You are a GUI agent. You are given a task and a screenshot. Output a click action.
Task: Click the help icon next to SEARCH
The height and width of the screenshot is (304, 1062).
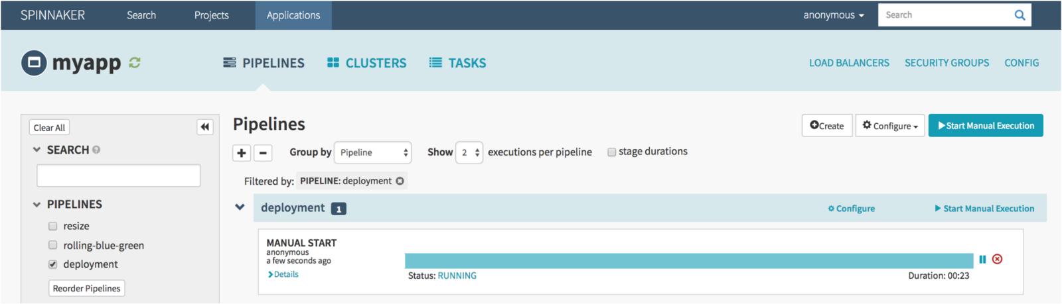coord(96,150)
